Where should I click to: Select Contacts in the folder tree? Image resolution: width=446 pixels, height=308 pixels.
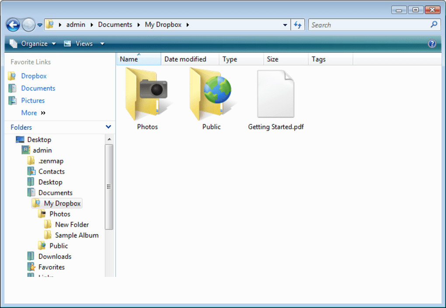click(x=52, y=171)
